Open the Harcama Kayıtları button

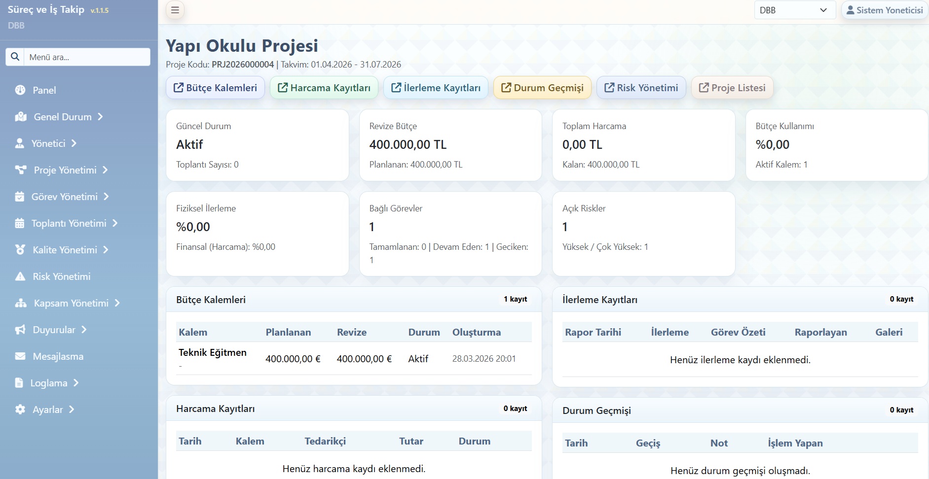click(x=324, y=88)
